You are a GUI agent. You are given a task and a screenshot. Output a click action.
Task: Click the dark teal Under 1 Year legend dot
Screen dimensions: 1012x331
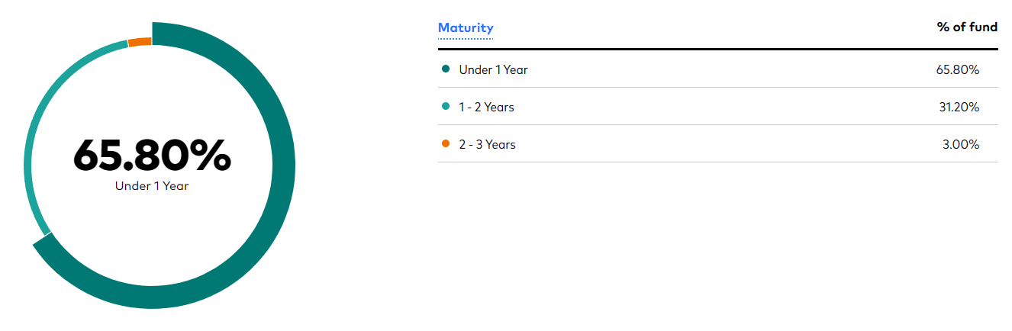click(446, 69)
